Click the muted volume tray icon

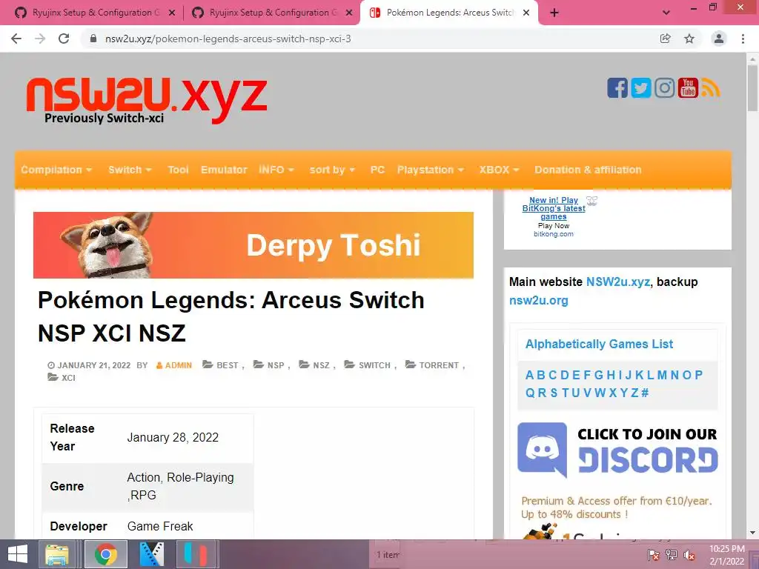pyautogui.click(x=689, y=555)
